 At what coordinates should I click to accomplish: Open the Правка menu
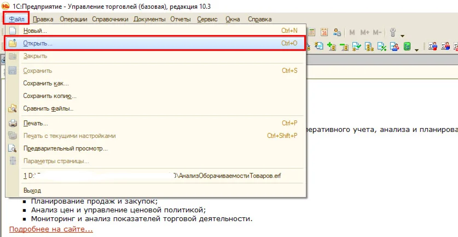click(43, 19)
